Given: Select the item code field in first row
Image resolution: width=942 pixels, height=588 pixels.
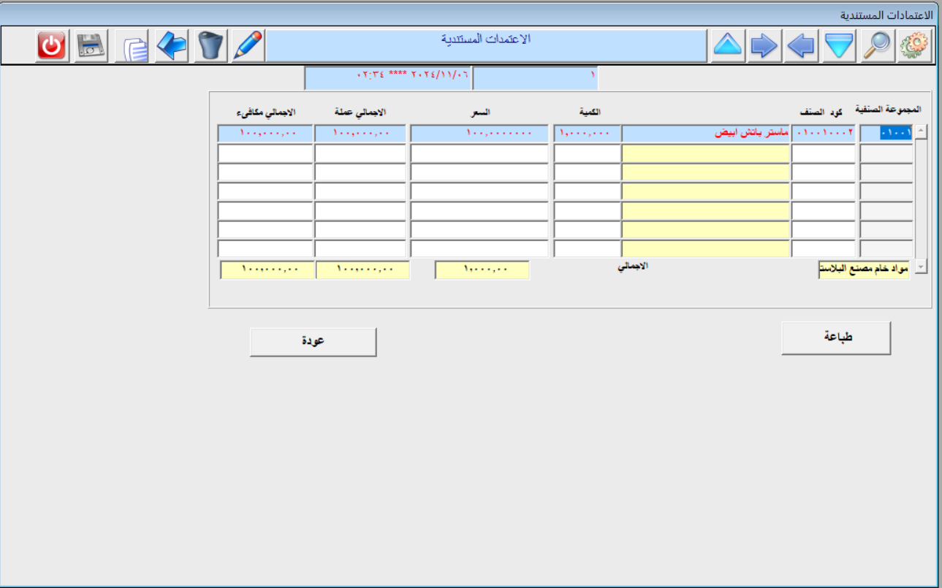Looking at the screenshot, I should (x=824, y=134).
